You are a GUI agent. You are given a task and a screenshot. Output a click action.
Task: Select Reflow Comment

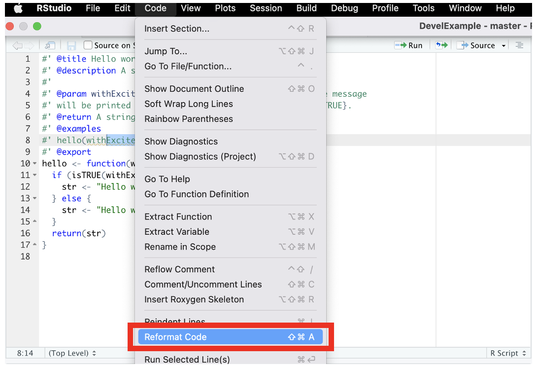(x=230, y=270)
